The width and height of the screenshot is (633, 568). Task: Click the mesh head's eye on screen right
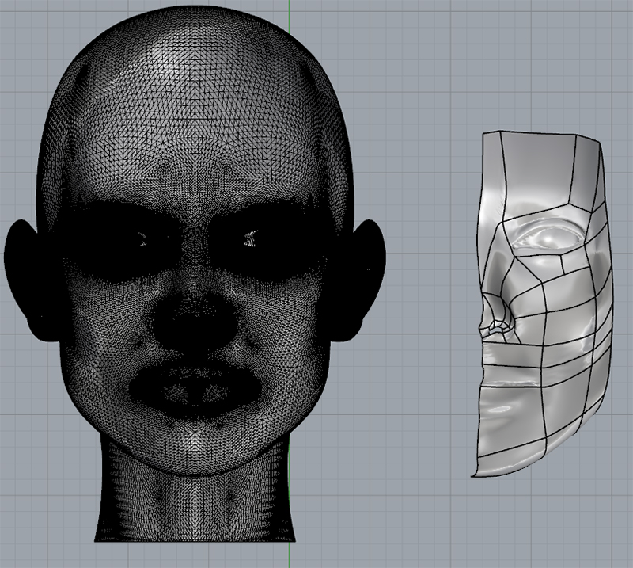tap(248, 240)
